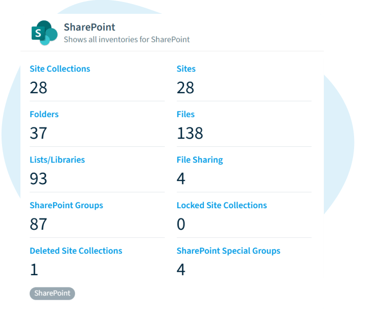Open the Files inventory link
The image size is (375, 309).
tap(185, 114)
